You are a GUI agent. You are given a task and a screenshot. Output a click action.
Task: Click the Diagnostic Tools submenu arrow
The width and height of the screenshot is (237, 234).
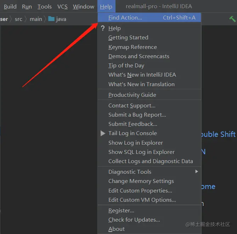[197, 171]
